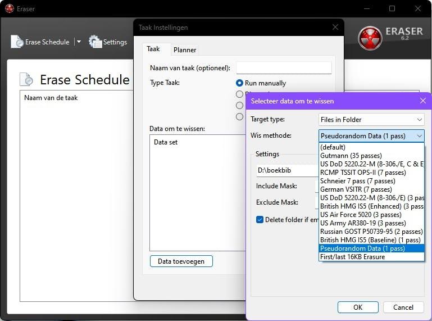Click the OK button
Viewport: 432px width, 321px height.
(x=358, y=307)
